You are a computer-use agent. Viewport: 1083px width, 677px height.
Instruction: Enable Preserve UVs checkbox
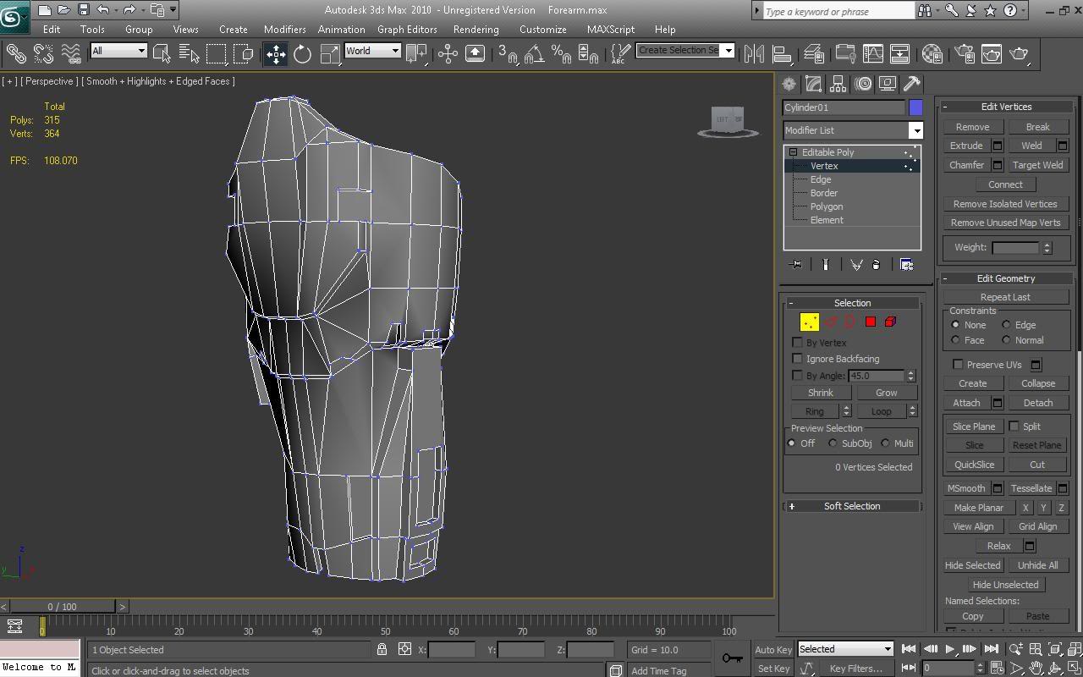[958, 365]
